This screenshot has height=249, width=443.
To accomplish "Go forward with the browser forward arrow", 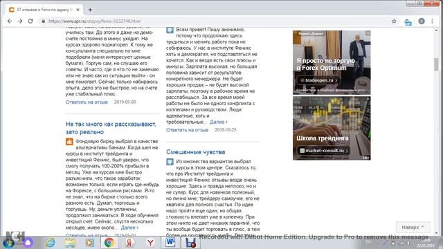I will 20,21.
